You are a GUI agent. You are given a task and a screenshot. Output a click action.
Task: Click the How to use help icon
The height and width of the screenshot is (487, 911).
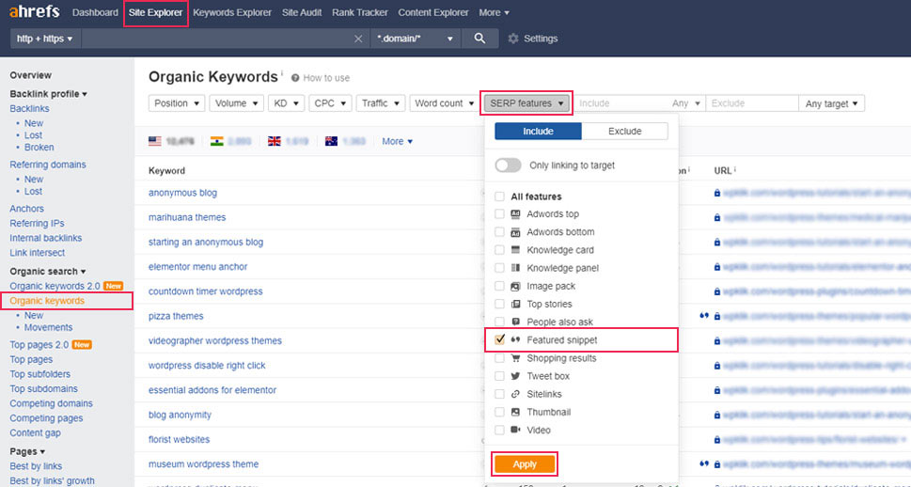coord(295,78)
